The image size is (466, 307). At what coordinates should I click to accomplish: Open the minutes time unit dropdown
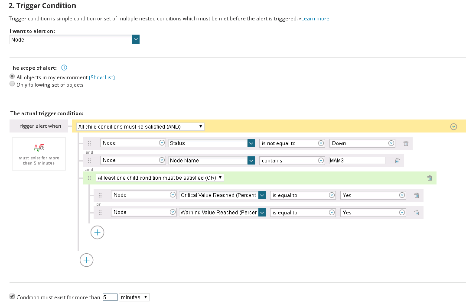[134, 297]
